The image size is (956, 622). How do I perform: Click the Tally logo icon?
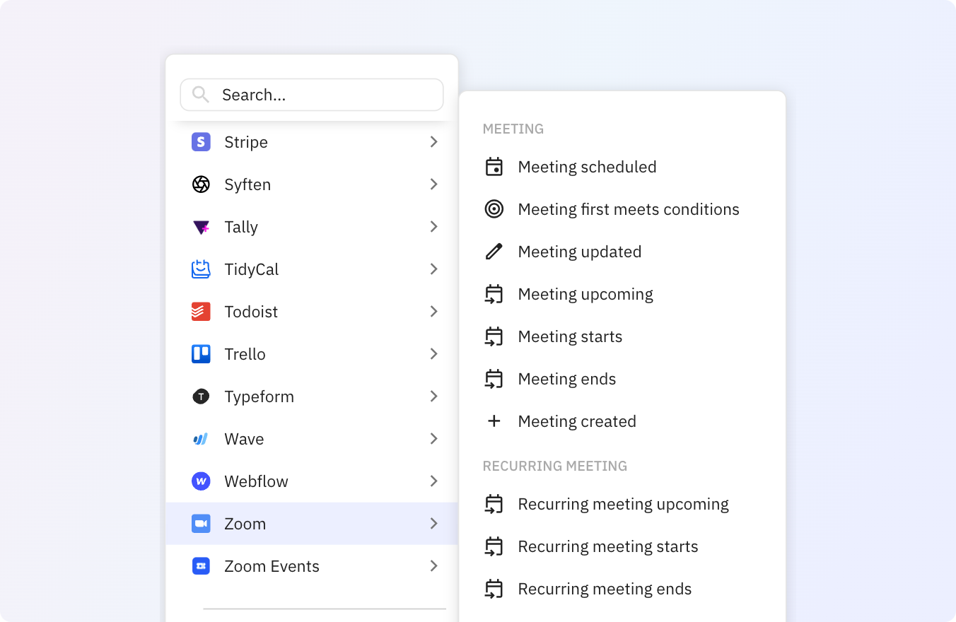(201, 227)
